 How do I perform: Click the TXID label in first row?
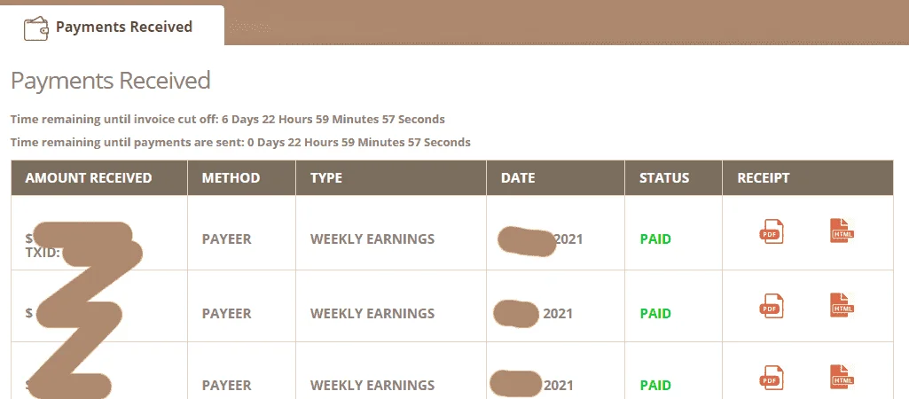pyautogui.click(x=43, y=253)
